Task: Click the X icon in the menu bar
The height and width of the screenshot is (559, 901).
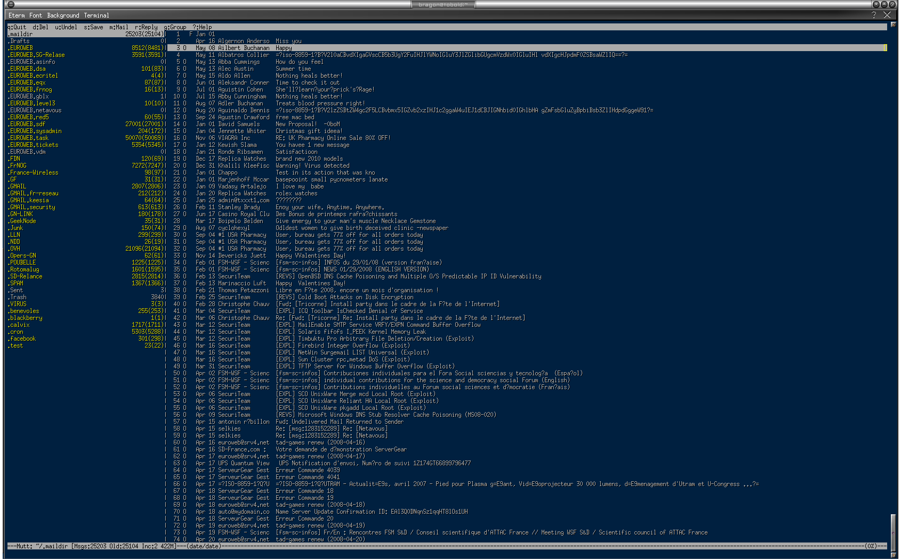Action: [887, 15]
